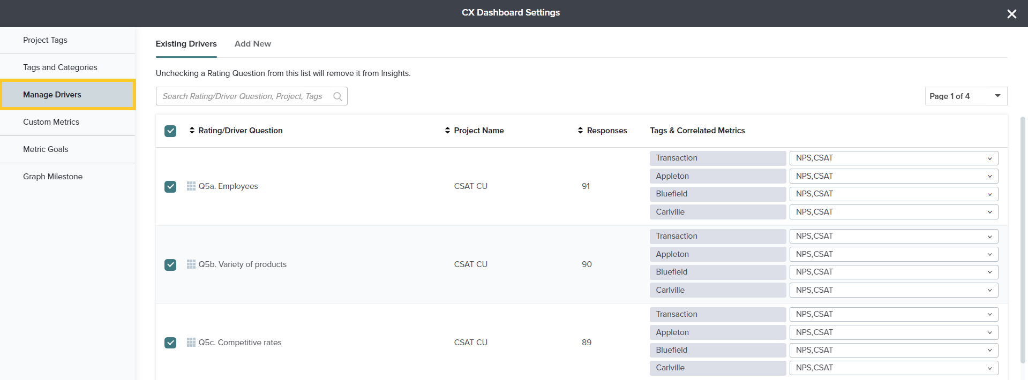This screenshot has height=380, width=1028.
Task: Expand Q5b Bluefield correlated metrics dropdown
Action: (x=893, y=272)
